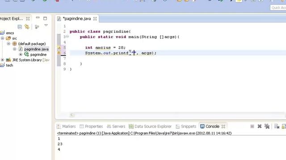Close the Project Explorer view tab

(28, 19)
